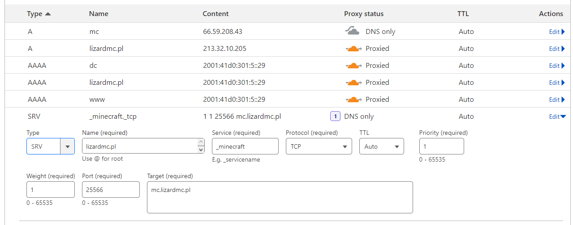Screen dimensions: 573x225
Task: Edit the dc AAAA record
Action: coord(557,66)
